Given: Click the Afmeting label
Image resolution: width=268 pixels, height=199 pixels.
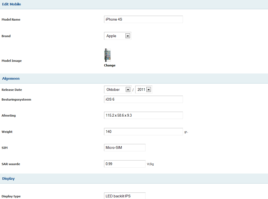Looking at the screenshot, I should pyautogui.click(x=9, y=115).
